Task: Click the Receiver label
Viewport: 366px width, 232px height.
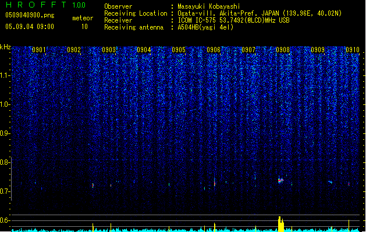Action: click(x=118, y=20)
